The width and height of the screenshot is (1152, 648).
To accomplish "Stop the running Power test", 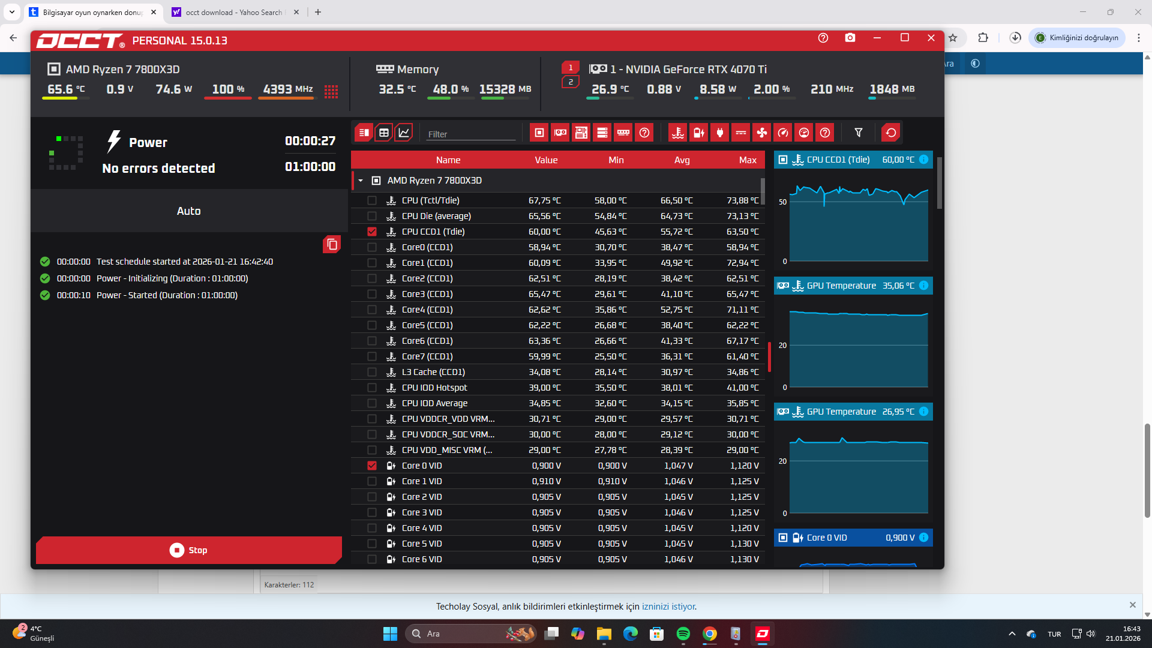I will (x=189, y=550).
